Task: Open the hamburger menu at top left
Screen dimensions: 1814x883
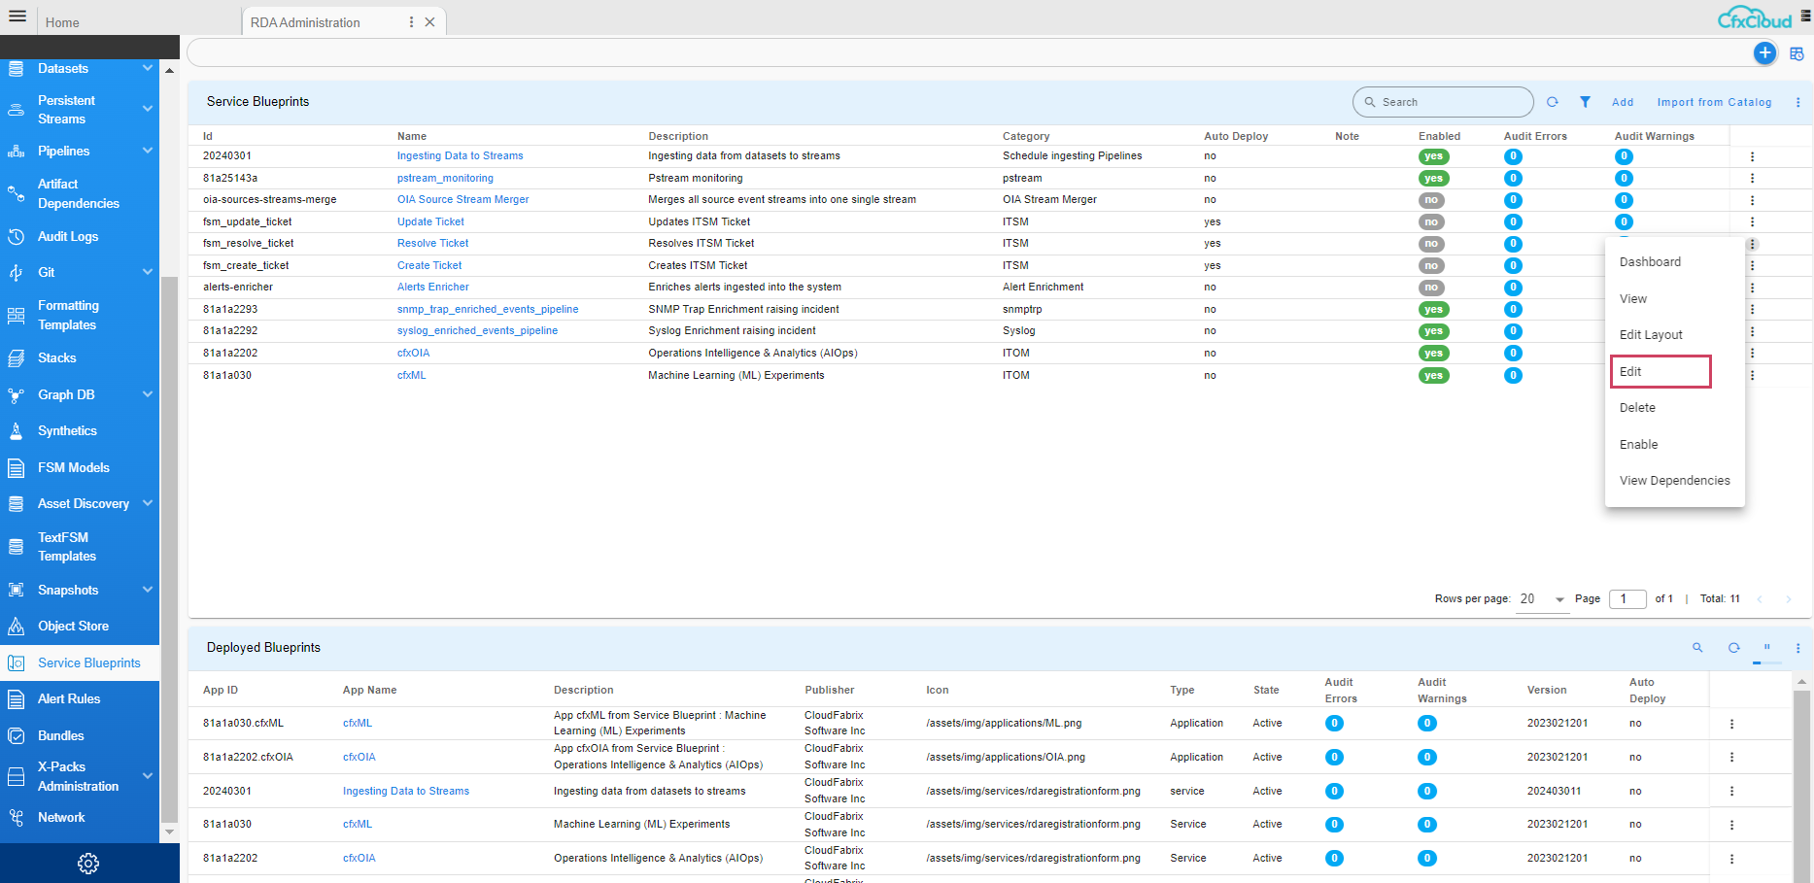Action: [x=17, y=17]
